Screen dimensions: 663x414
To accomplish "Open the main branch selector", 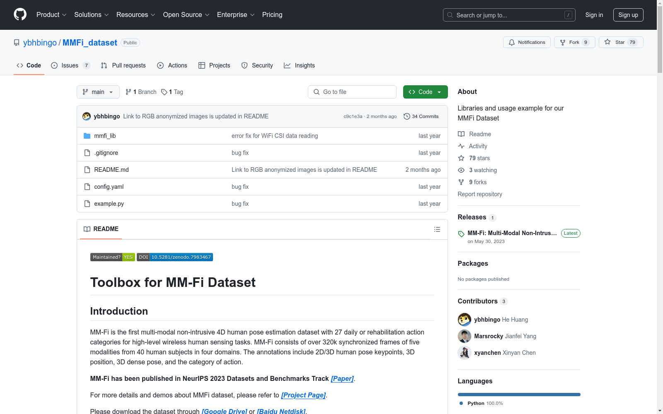I will point(98,92).
